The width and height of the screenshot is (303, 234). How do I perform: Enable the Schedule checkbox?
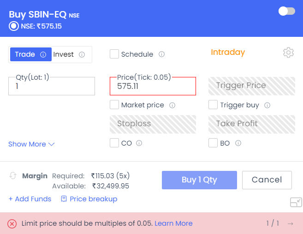[114, 54]
